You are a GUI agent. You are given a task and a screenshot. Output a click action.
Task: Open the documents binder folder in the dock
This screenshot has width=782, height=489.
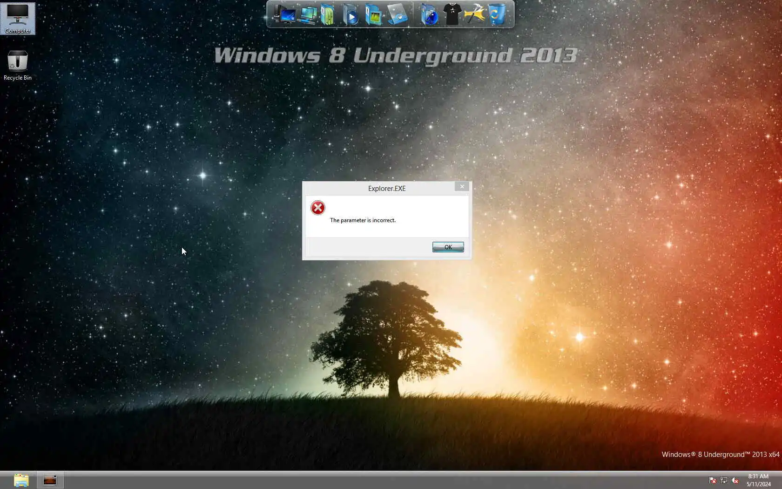328,14
